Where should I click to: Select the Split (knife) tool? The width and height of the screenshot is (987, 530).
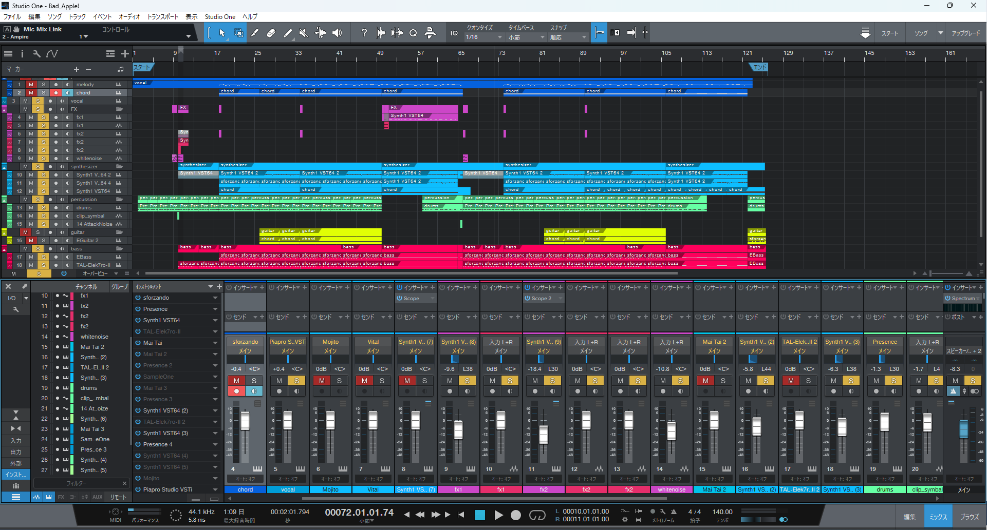point(255,33)
